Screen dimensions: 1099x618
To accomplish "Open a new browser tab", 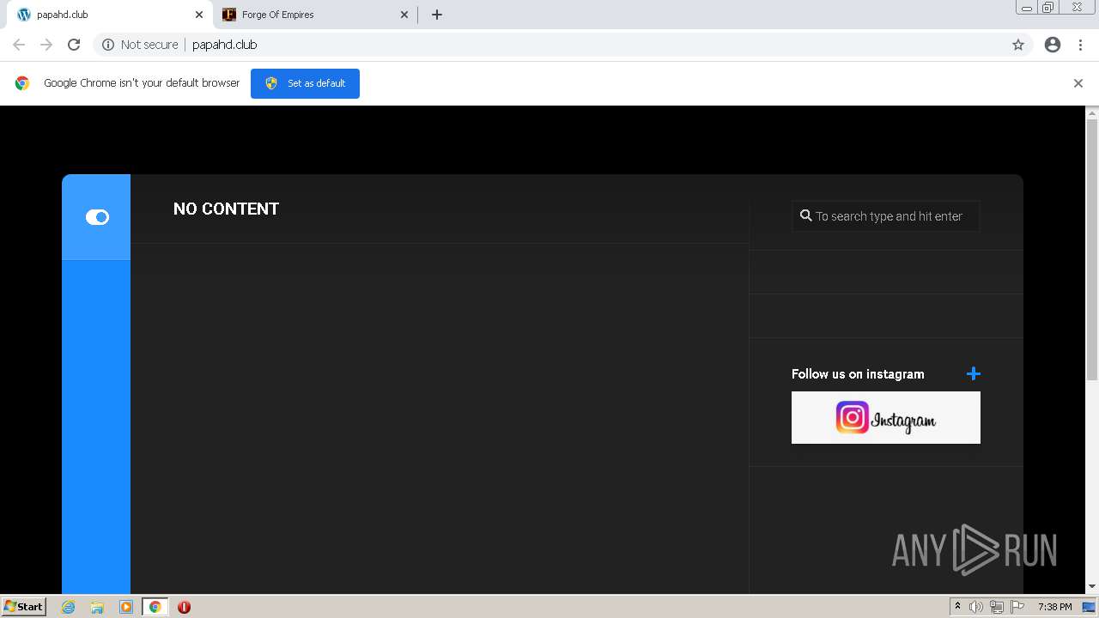I will (x=436, y=15).
